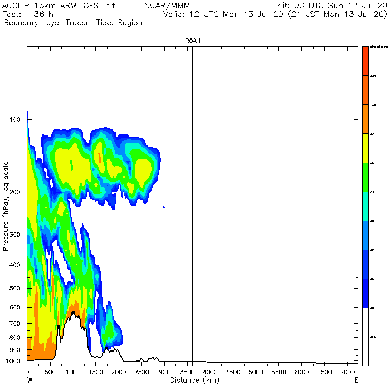Viewport: 390px width, 390px height.
Task: Click the 3500 km distance tick label
Action: tap(187, 372)
